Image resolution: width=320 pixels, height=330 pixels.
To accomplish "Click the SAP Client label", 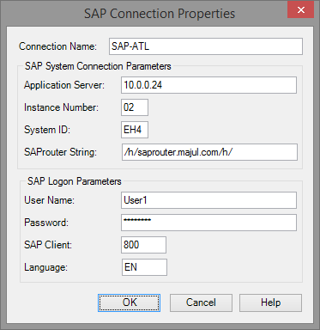I will point(48,245).
